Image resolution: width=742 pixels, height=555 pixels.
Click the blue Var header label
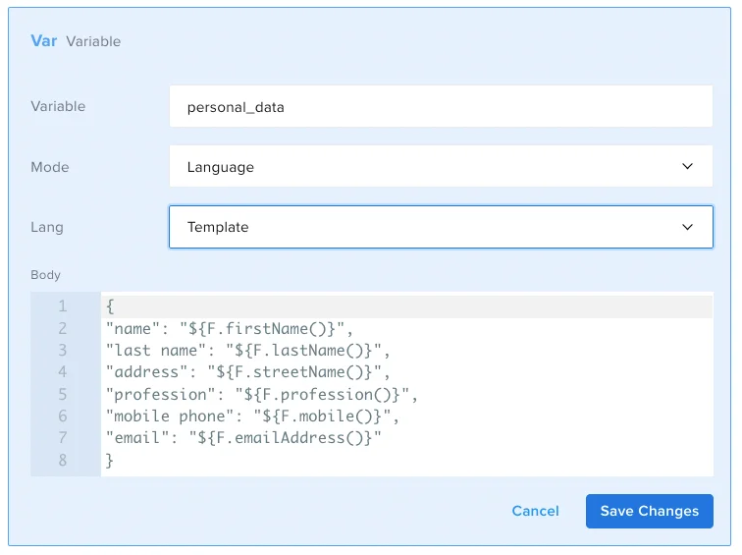tap(45, 41)
